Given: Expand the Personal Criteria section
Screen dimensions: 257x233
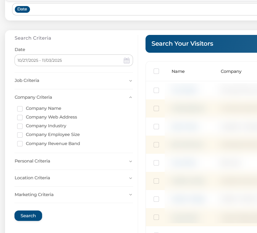Looking at the screenshot, I should tap(73, 161).
